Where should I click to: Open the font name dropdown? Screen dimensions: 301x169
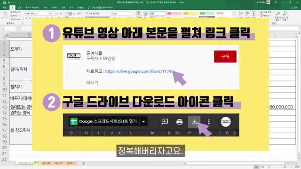pyautogui.click(x=48, y=14)
